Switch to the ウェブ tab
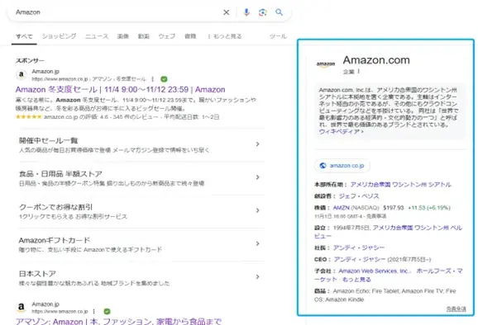The height and width of the screenshot is (325, 478). tap(167, 36)
